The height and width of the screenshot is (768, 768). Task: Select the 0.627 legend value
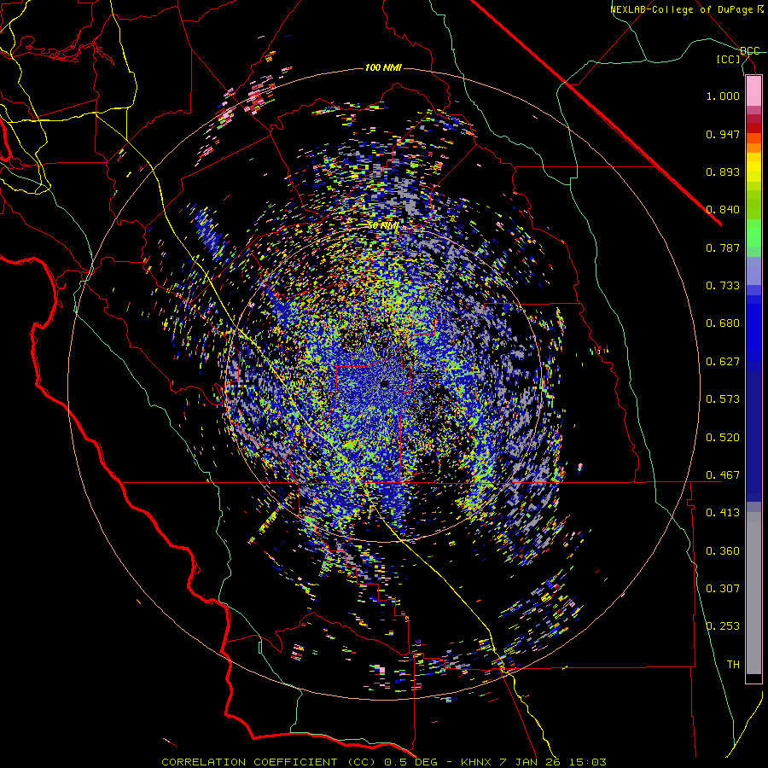[723, 362]
